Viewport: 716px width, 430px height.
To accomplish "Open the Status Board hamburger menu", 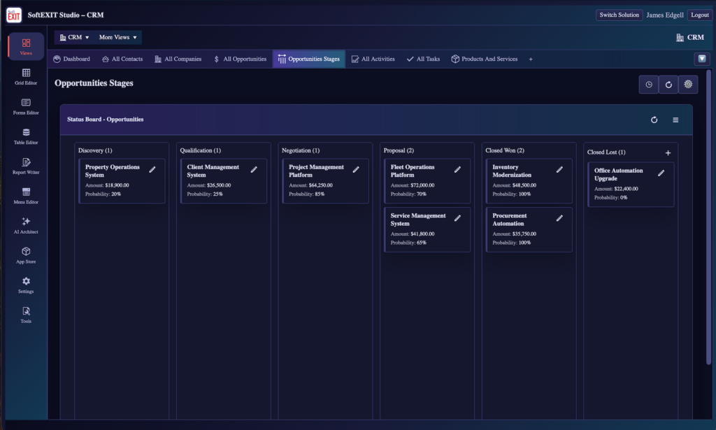I will click(675, 120).
